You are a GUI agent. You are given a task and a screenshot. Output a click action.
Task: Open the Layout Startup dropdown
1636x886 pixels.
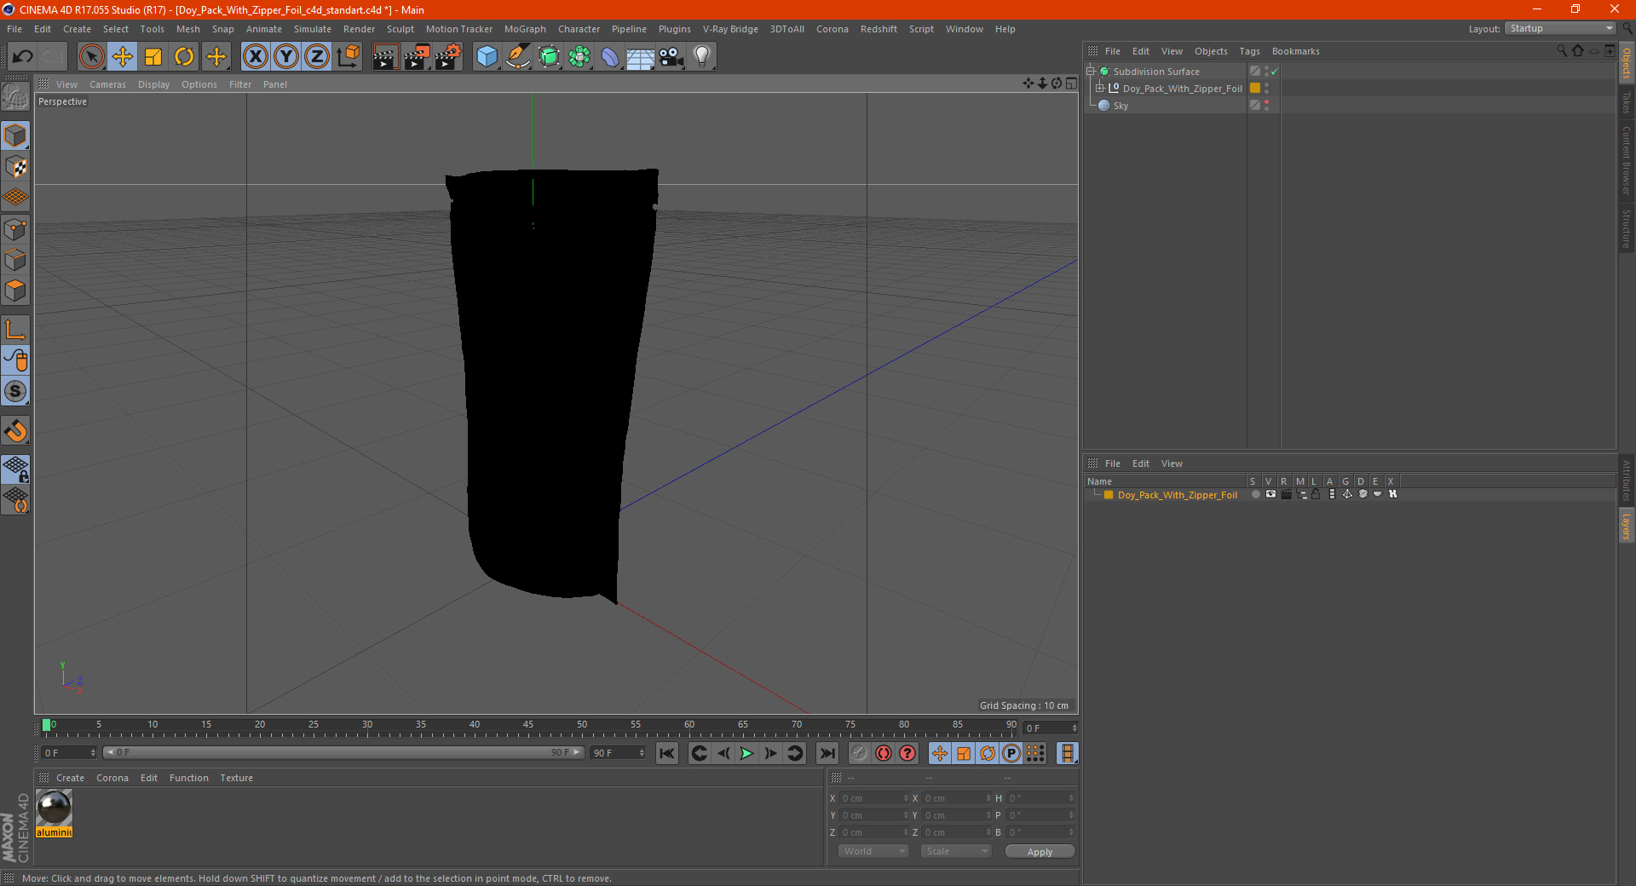(x=1561, y=28)
